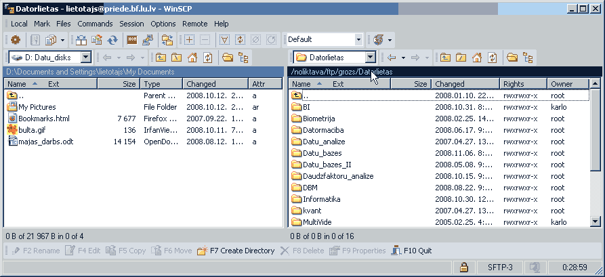Viewport: 605px width, 277px height.
Task: Go to local parent directory icon
Action: click(x=161, y=58)
